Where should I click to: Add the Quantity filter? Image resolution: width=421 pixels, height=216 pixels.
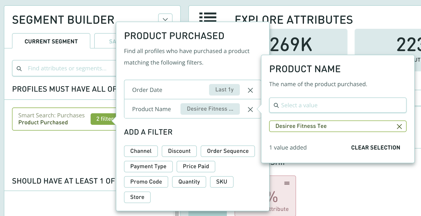189,182
